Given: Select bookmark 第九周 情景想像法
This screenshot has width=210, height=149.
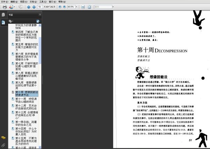Looking at the screenshot, I should pyautogui.click(x=26, y=85).
